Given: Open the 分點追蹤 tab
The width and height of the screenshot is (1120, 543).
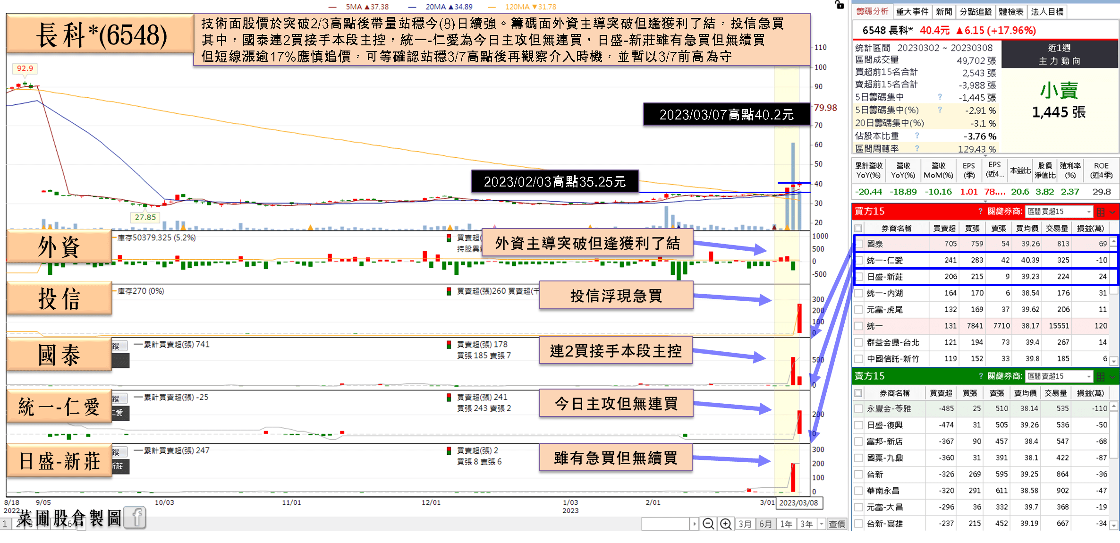Looking at the screenshot, I should pos(976,11).
